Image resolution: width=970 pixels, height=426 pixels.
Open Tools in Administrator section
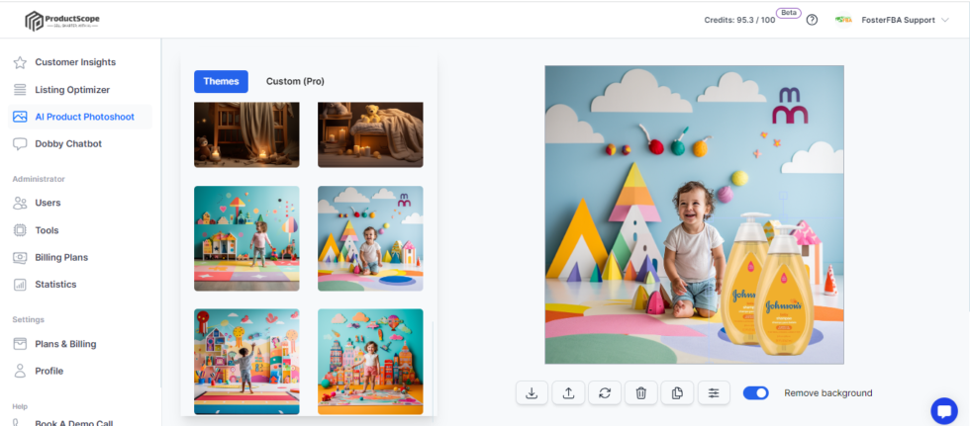tap(48, 230)
